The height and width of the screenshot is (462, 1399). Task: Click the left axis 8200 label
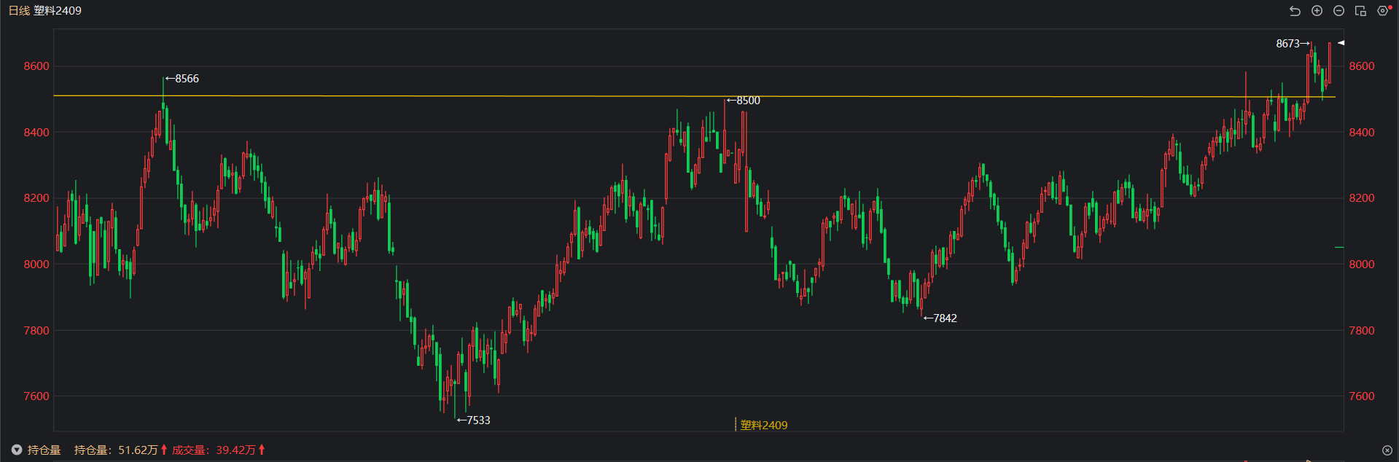pos(36,198)
